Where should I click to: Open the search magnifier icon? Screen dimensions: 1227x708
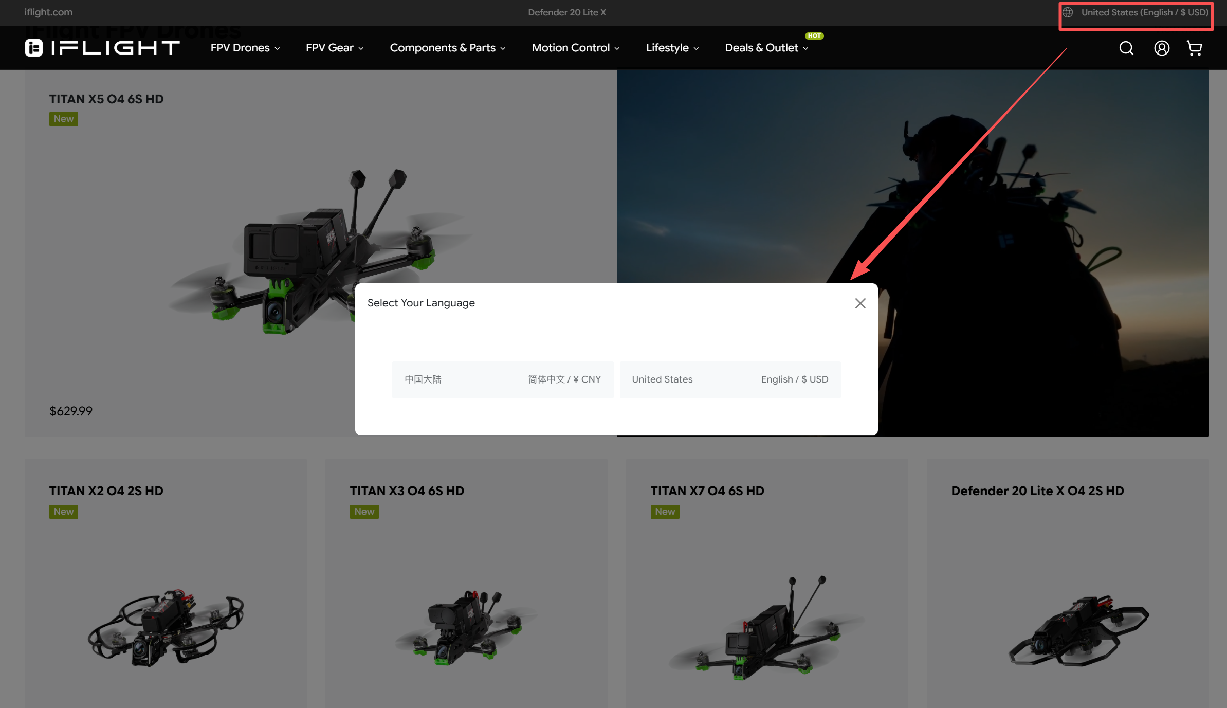[x=1126, y=48]
